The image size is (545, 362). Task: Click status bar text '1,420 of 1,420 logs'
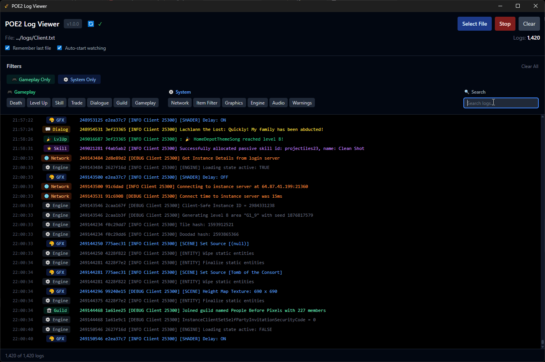[24, 356]
